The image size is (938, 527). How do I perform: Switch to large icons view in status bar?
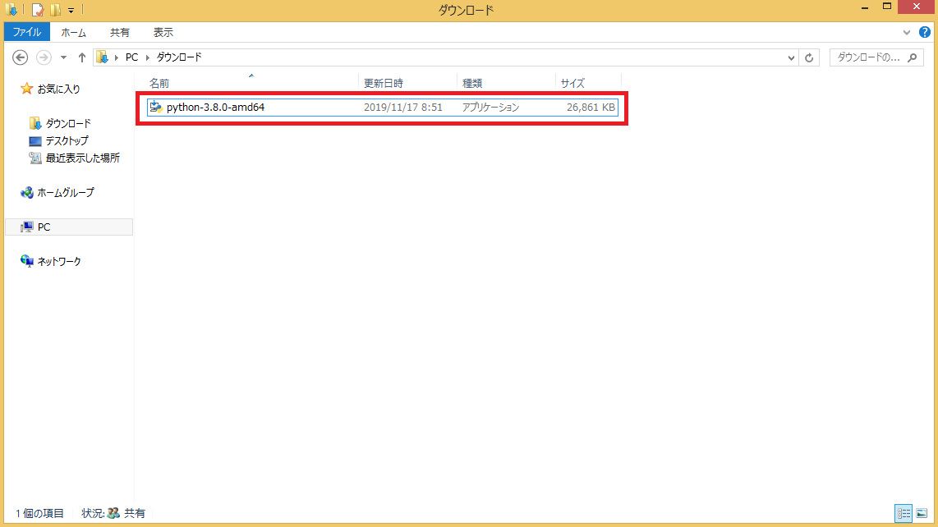[x=922, y=513]
